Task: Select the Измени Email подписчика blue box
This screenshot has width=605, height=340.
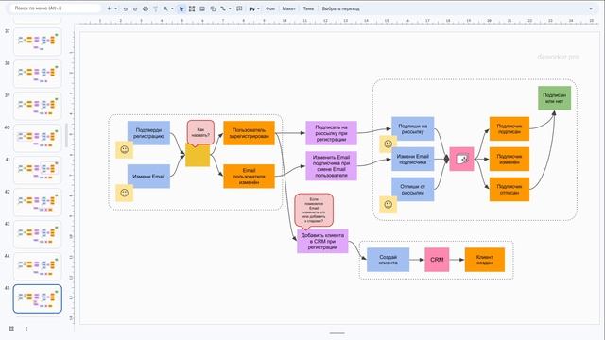Action: 412,159
